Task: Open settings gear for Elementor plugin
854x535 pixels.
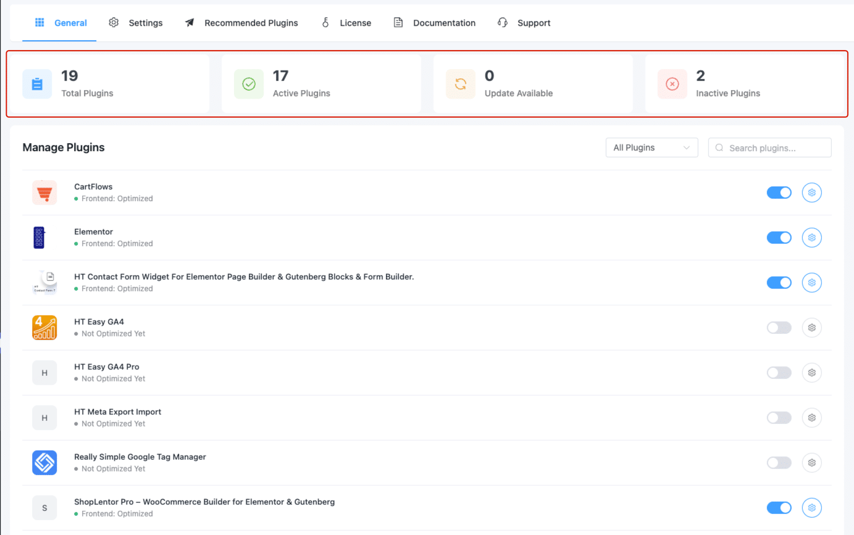Action: coord(811,238)
